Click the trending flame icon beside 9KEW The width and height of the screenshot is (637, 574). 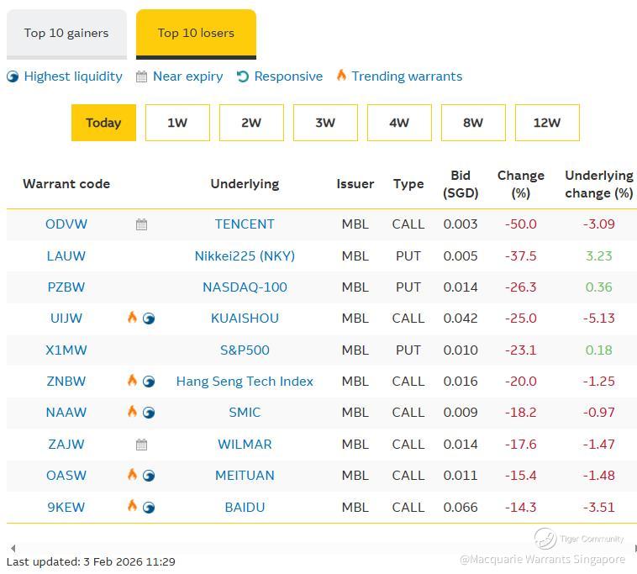tap(132, 506)
